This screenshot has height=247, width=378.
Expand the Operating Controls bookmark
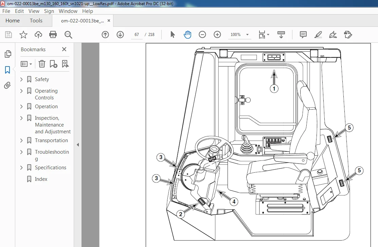pyautogui.click(x=21, y=91)
